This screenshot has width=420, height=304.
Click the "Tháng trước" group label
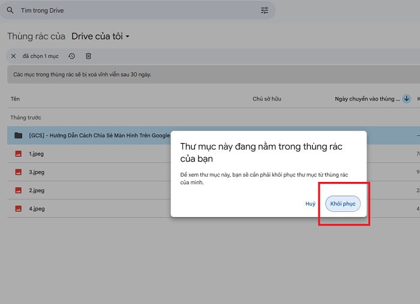click(x=26, y=117)
